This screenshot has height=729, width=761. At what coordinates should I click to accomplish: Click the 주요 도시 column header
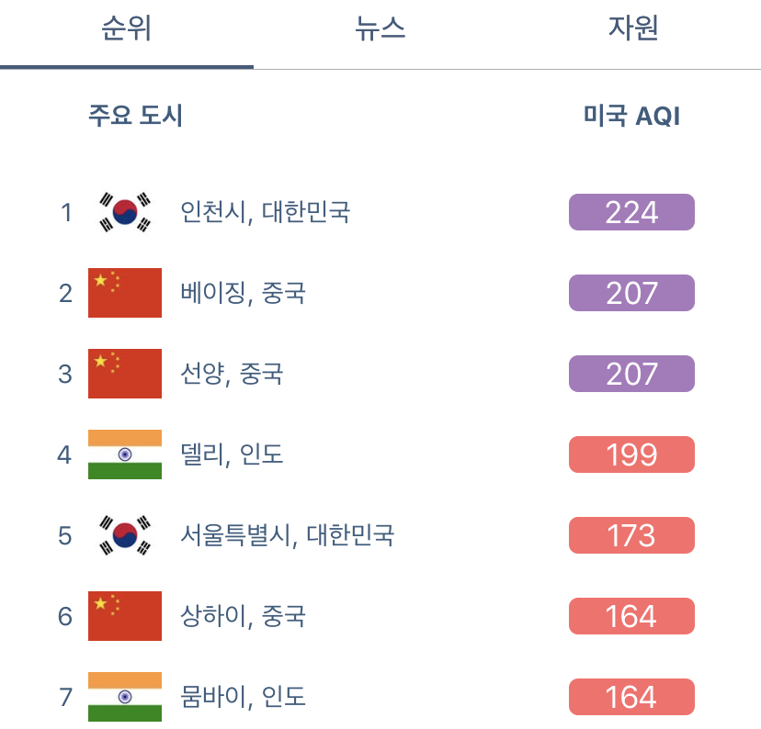(x=135, y=117)
